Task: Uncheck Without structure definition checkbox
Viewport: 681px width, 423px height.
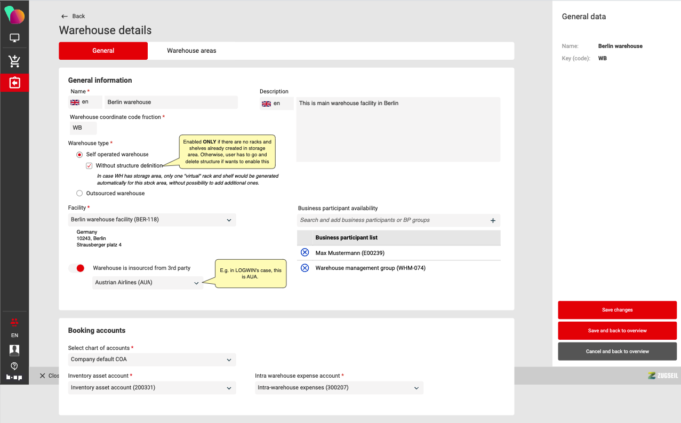Action: coord(89,166)
